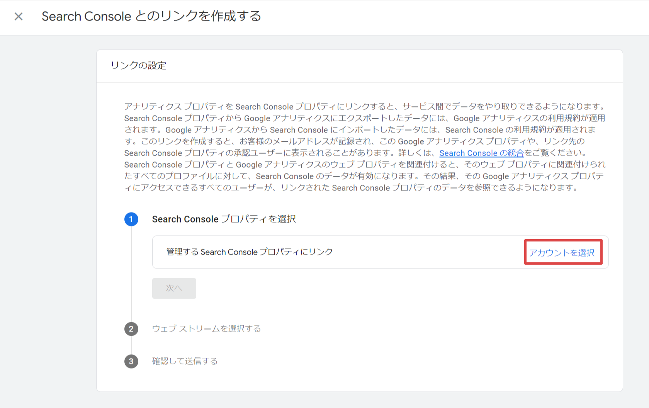Click the Search Console とのリンクを作成する page title
The width and height of the screenshot is (649, 408).
tap(151, 16)
